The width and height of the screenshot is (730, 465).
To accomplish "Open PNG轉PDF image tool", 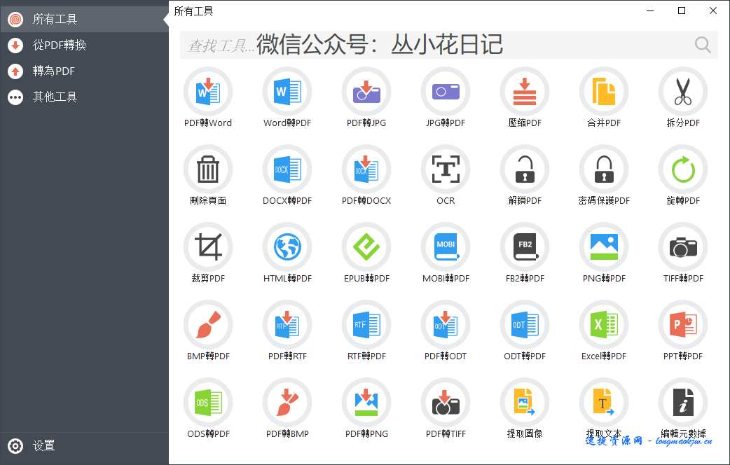I will click(x=604, y=247).
